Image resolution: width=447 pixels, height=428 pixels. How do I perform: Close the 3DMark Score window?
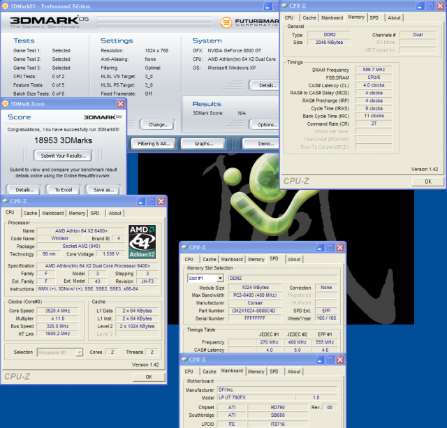120,104
